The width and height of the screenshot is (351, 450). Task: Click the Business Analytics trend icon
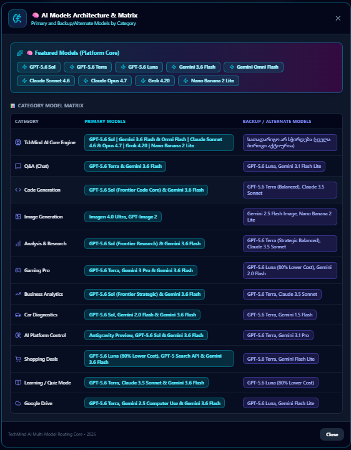(18, 294)
